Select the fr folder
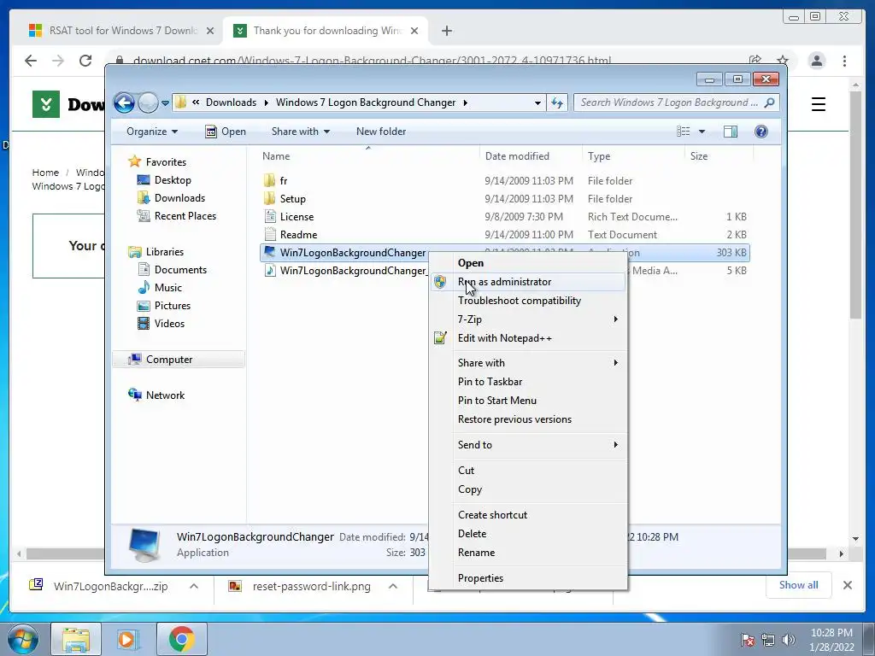 coord(284,181)
